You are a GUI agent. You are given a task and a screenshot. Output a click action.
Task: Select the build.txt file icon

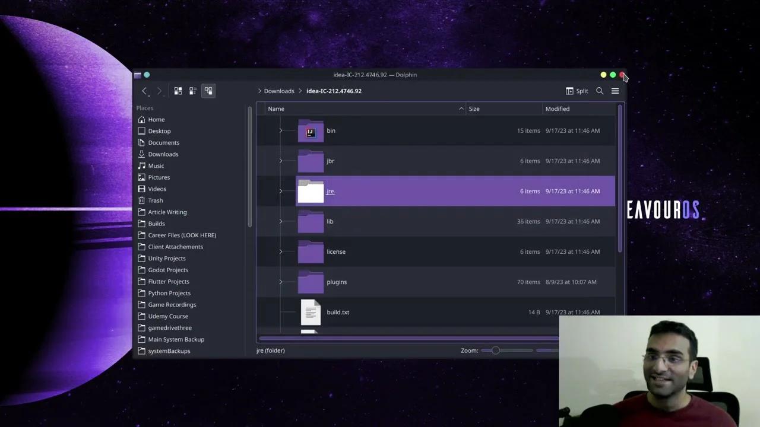(x=311, y=312)
